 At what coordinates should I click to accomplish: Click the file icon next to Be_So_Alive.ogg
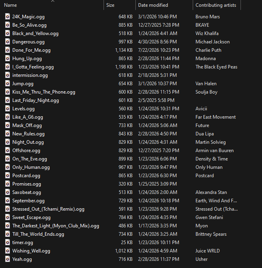tap(7, 25)
